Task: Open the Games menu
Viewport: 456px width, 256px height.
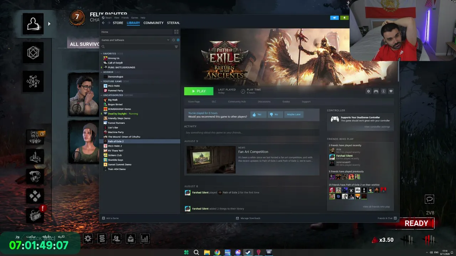Action: point(135,18)
